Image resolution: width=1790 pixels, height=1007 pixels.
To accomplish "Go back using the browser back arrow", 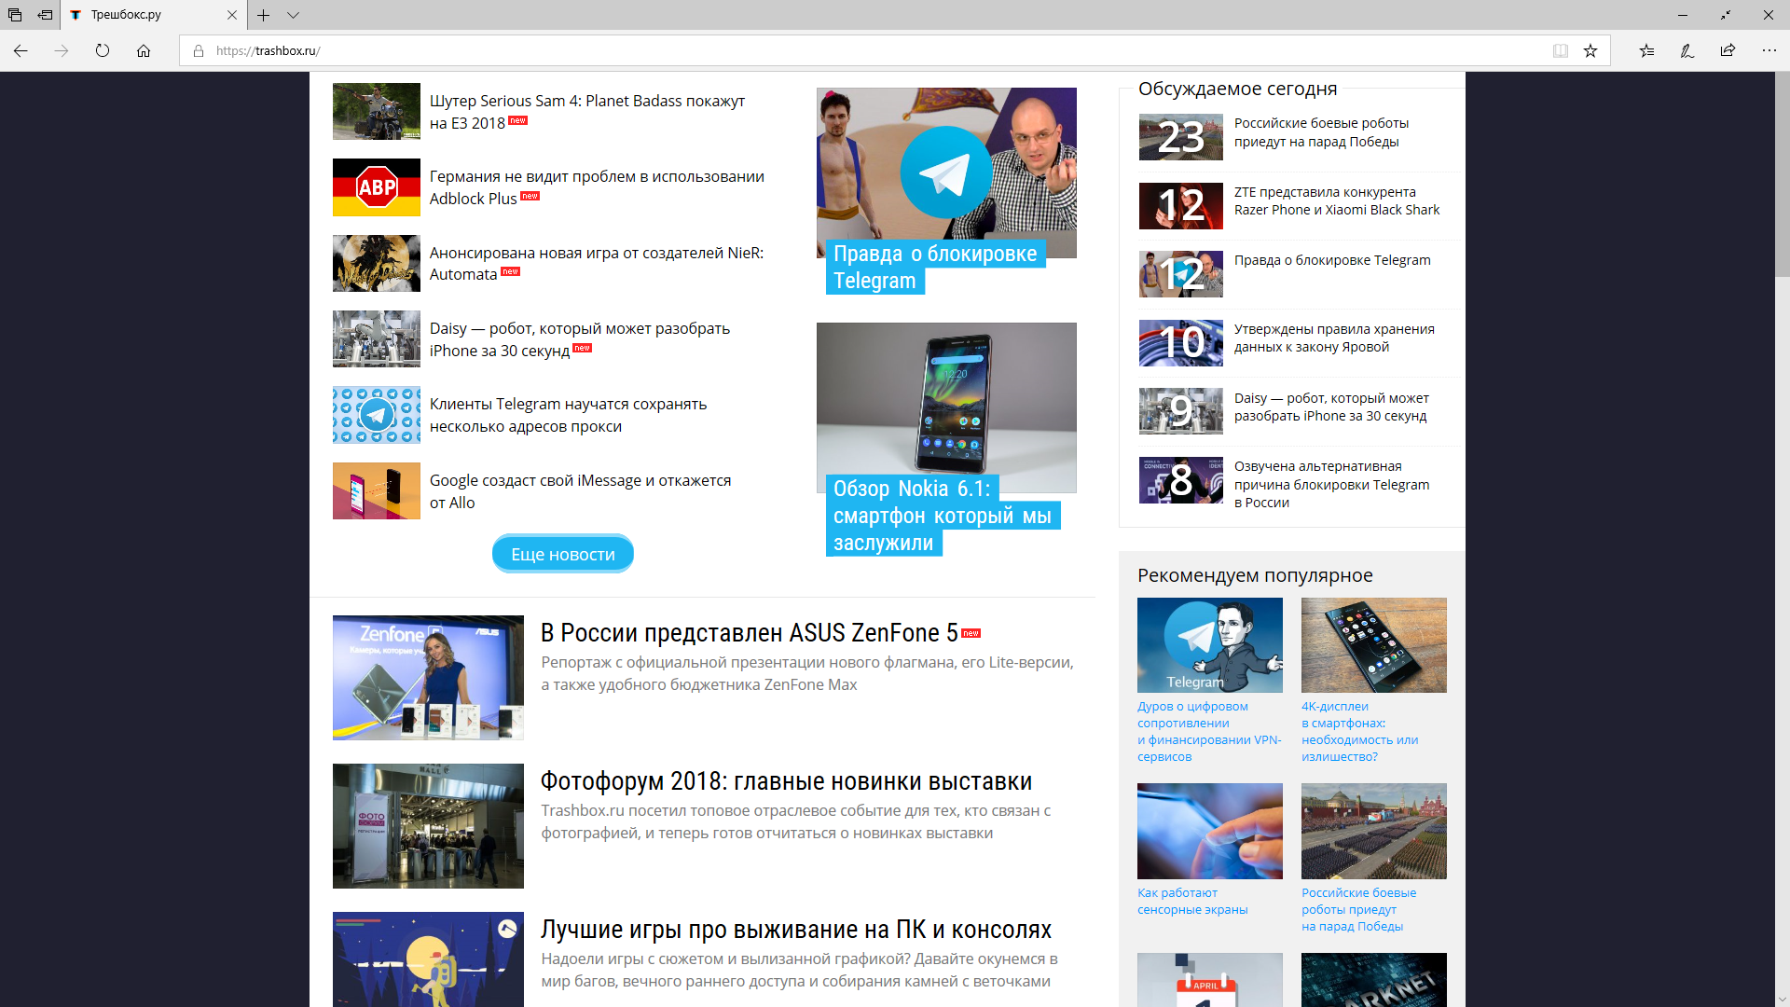I will pyautogui.click(x=21, y=50).
